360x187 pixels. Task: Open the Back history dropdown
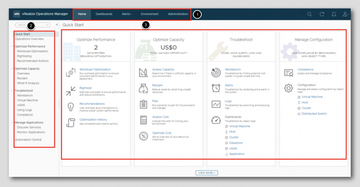(x=47, y=25)
